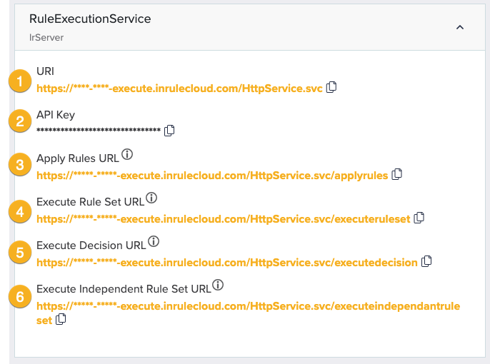Show info for Execute Rule Set URL
This screenshot has height=364, width=490.
151,198
